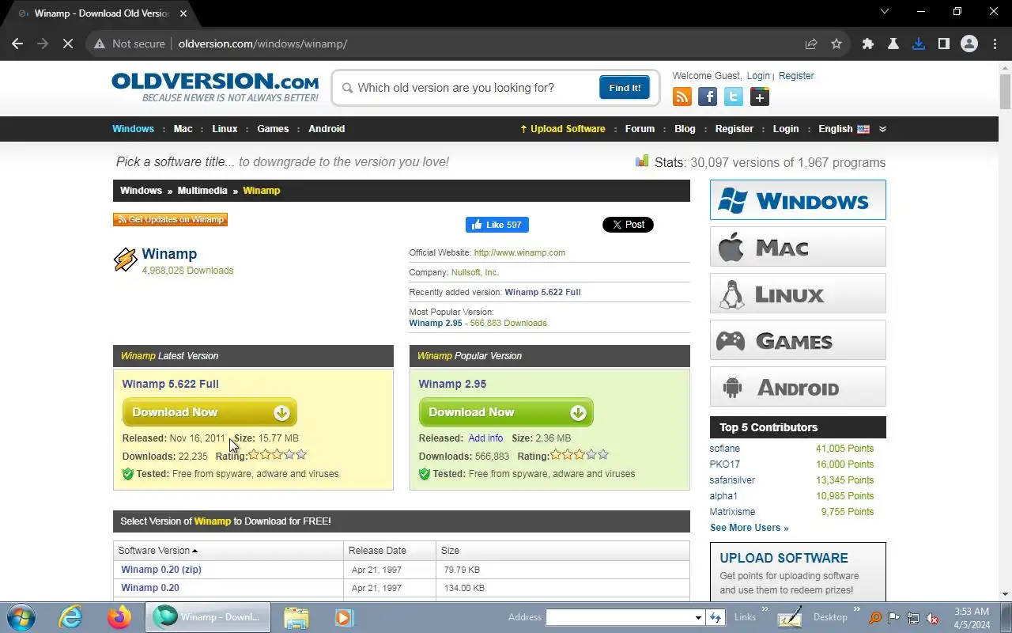Launch Firefox from taskbar

click(x=119, y=617)
